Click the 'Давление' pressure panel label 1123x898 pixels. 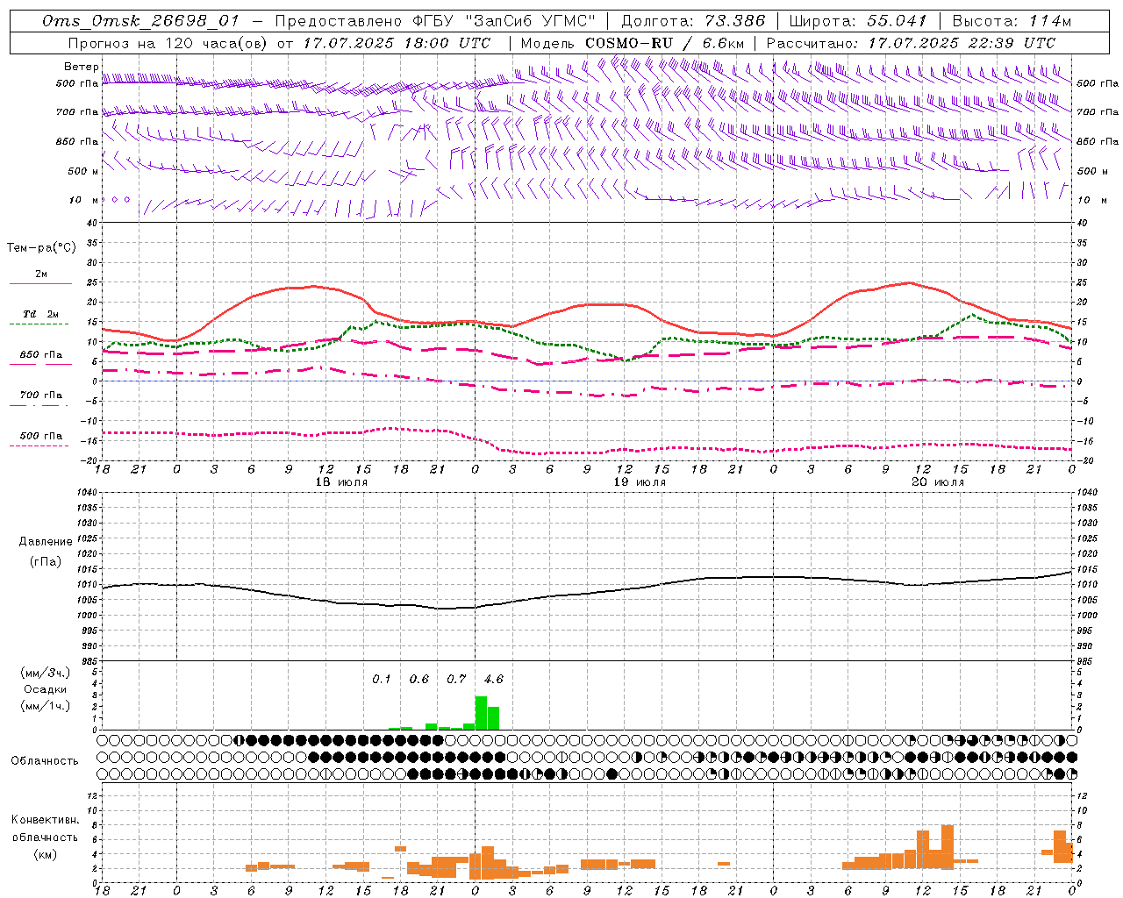click(x=46, y=542)
